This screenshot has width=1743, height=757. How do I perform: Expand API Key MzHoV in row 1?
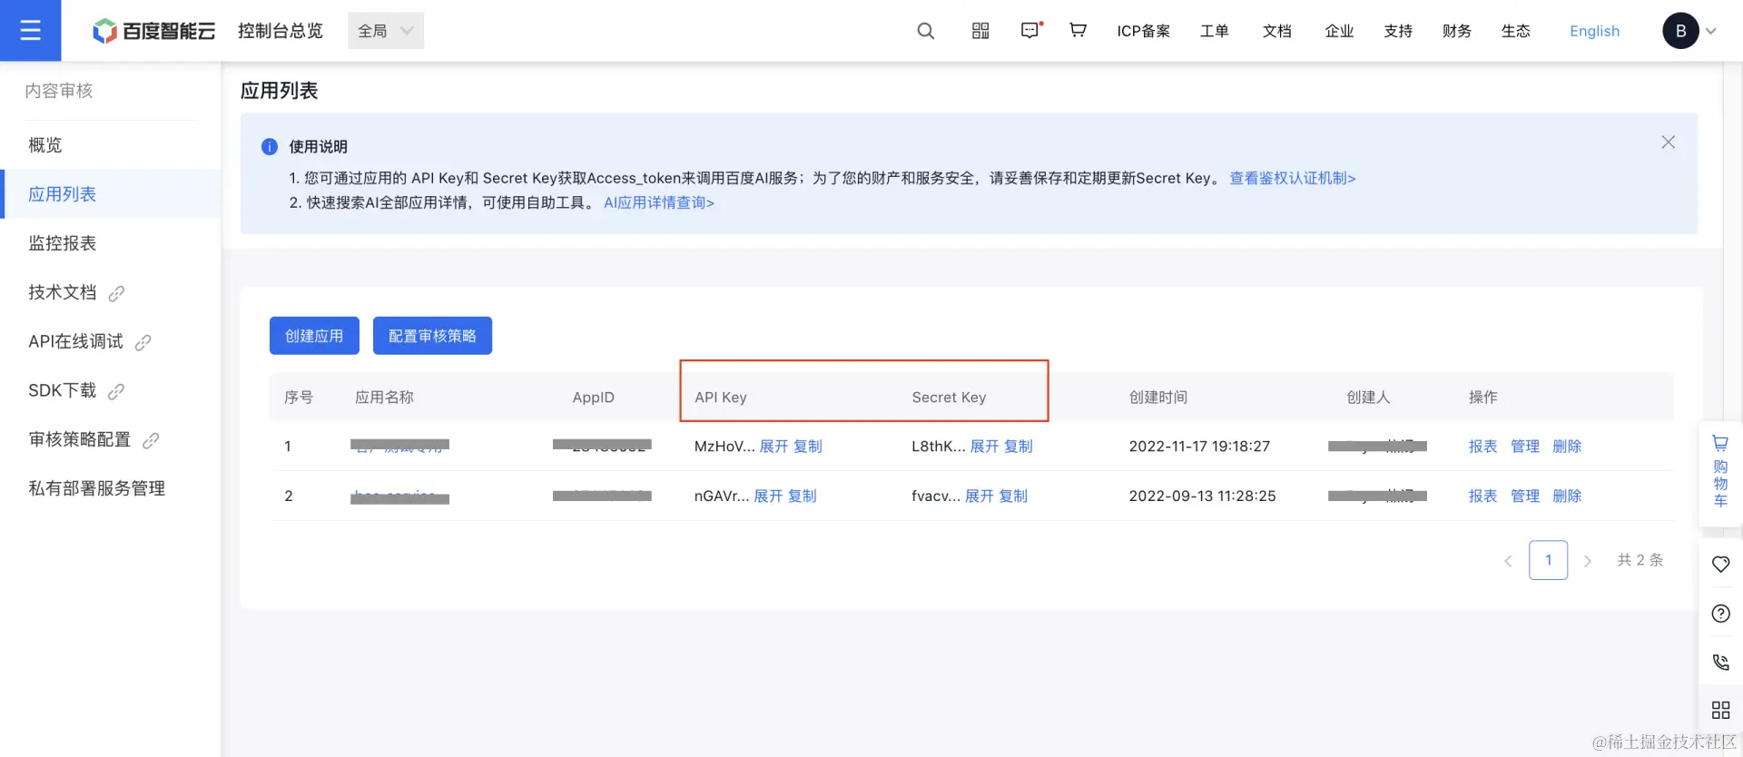(773, 447)
